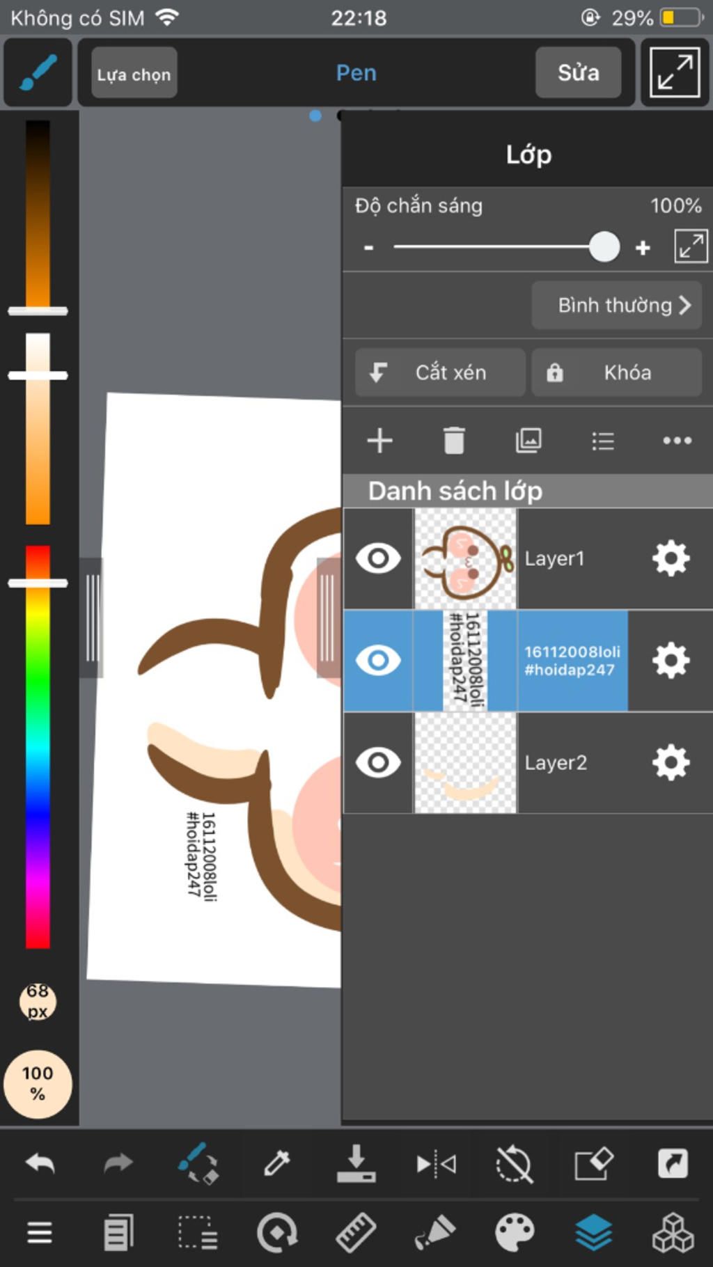Tap the left panel handle grip

coord(92,617)
